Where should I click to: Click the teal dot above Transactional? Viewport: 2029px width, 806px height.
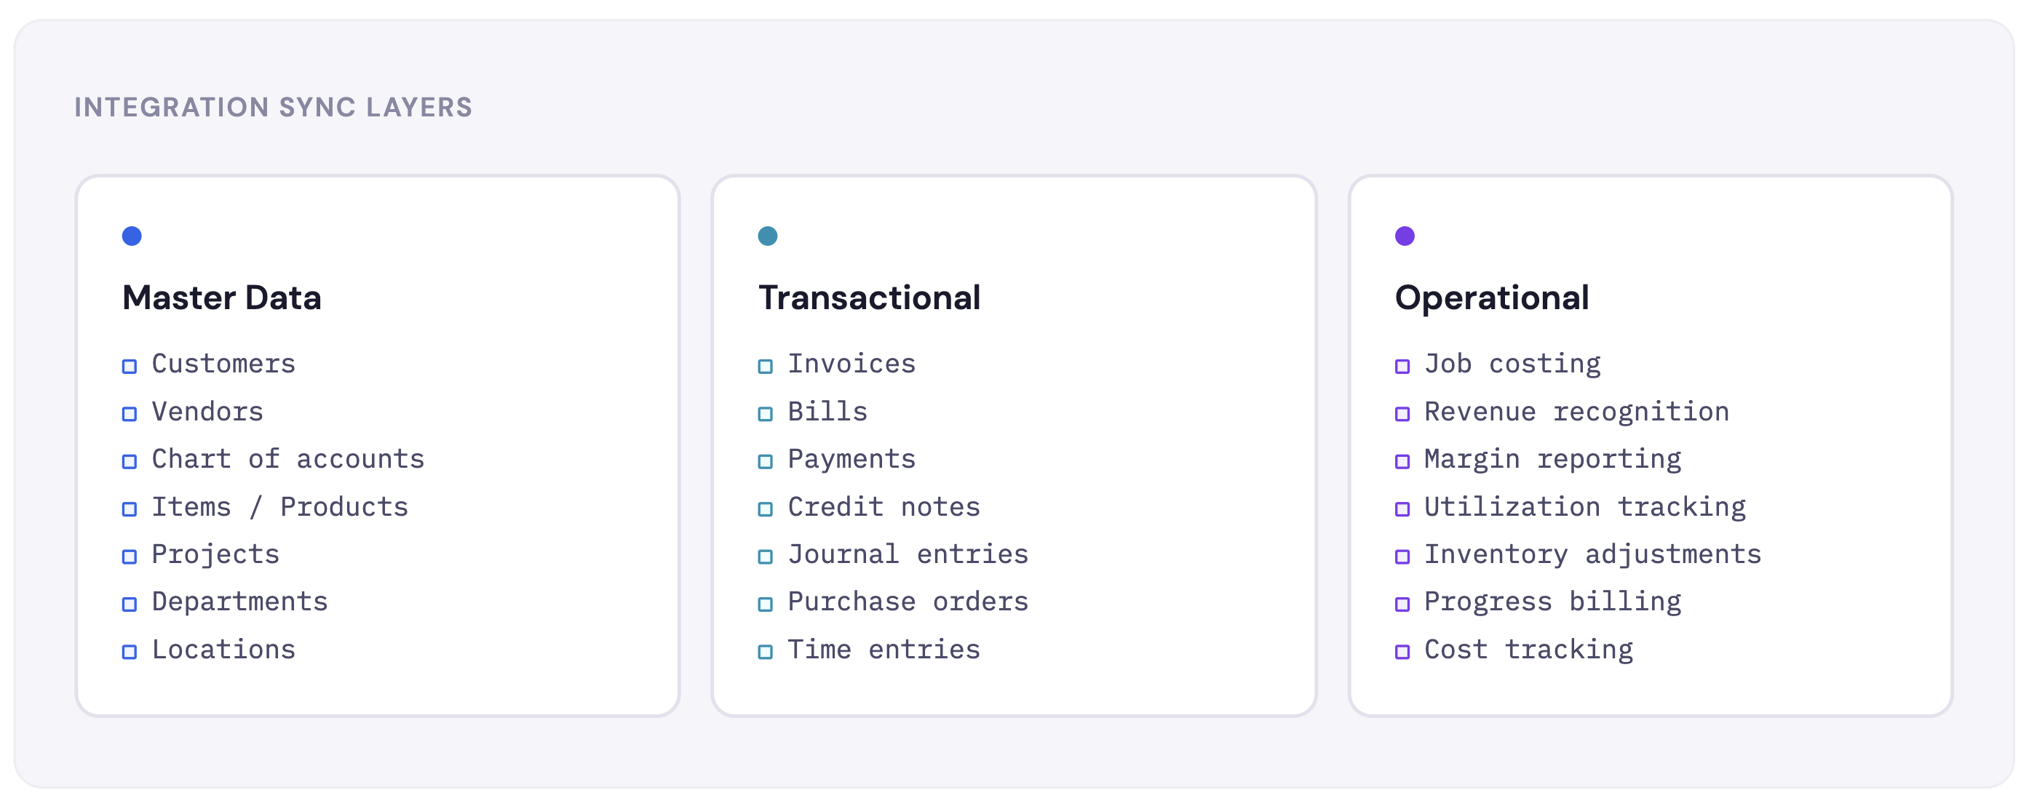767,236
